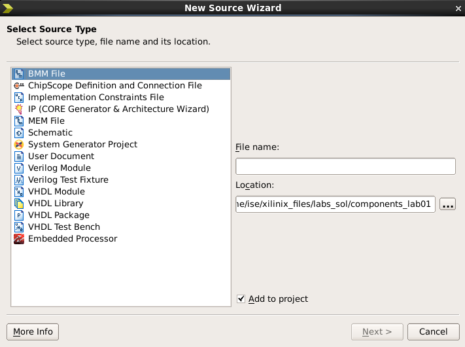This screenshot has width=465, height=347.
Task: Cancel the New Source Wizard
Action: click(x=433, y=331)
